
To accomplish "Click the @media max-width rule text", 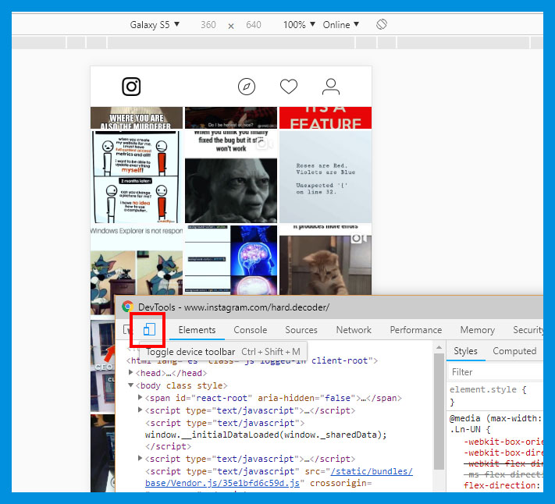I will pyautogui.click(x=496, y=418).
